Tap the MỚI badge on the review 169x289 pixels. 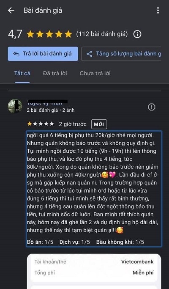[x=99, y=124]
